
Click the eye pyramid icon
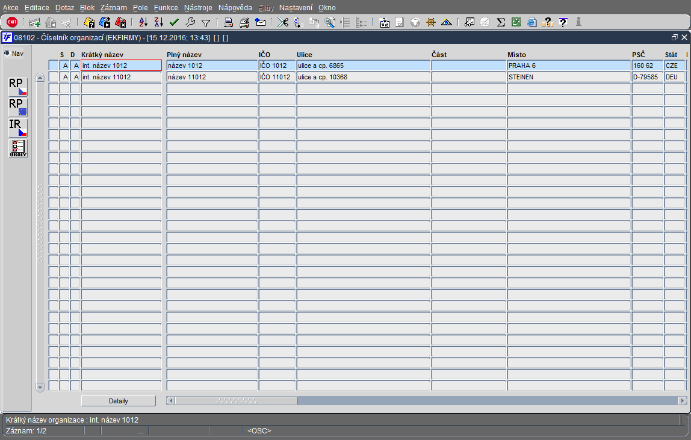pyautogui.click(x=447, y=22)
